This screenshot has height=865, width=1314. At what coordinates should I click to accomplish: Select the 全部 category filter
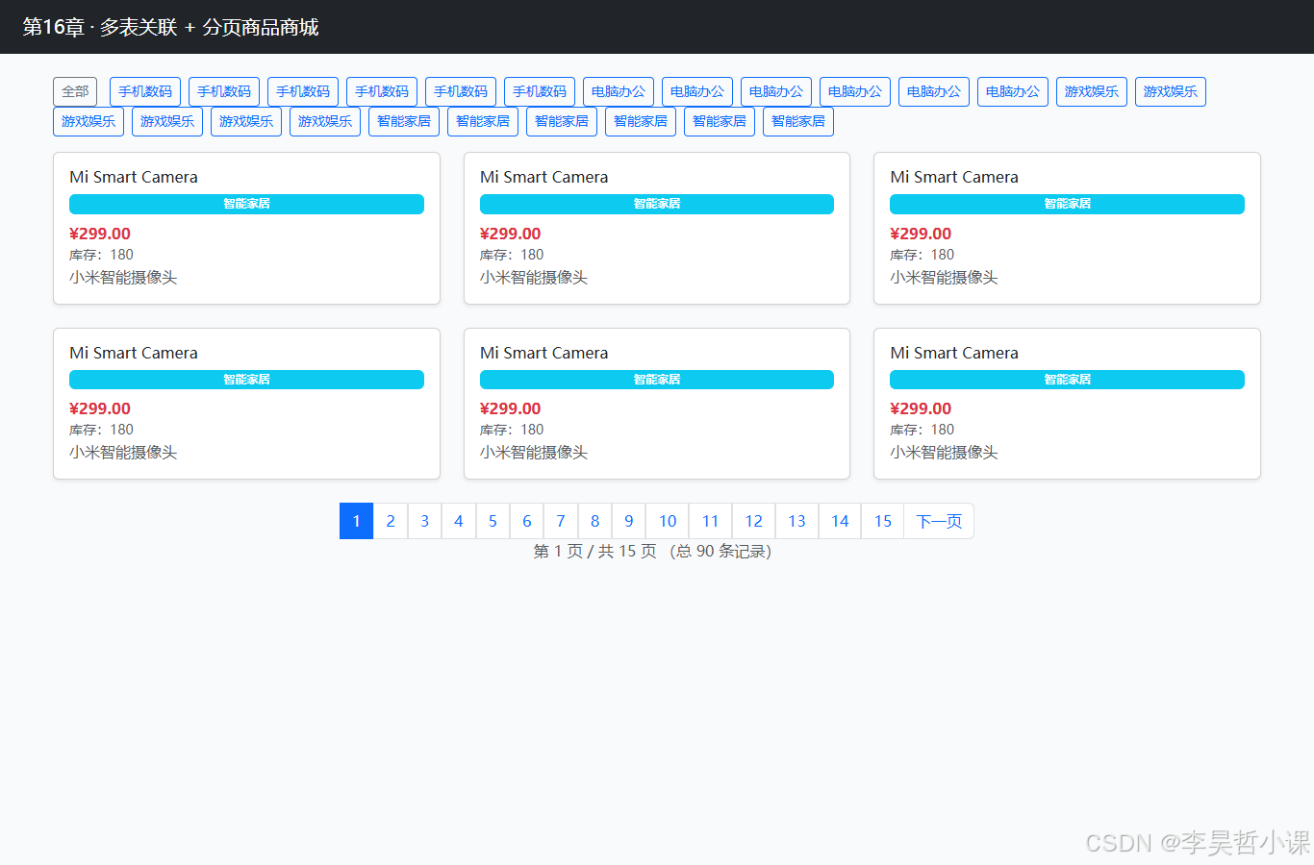(x=75, y=91)
